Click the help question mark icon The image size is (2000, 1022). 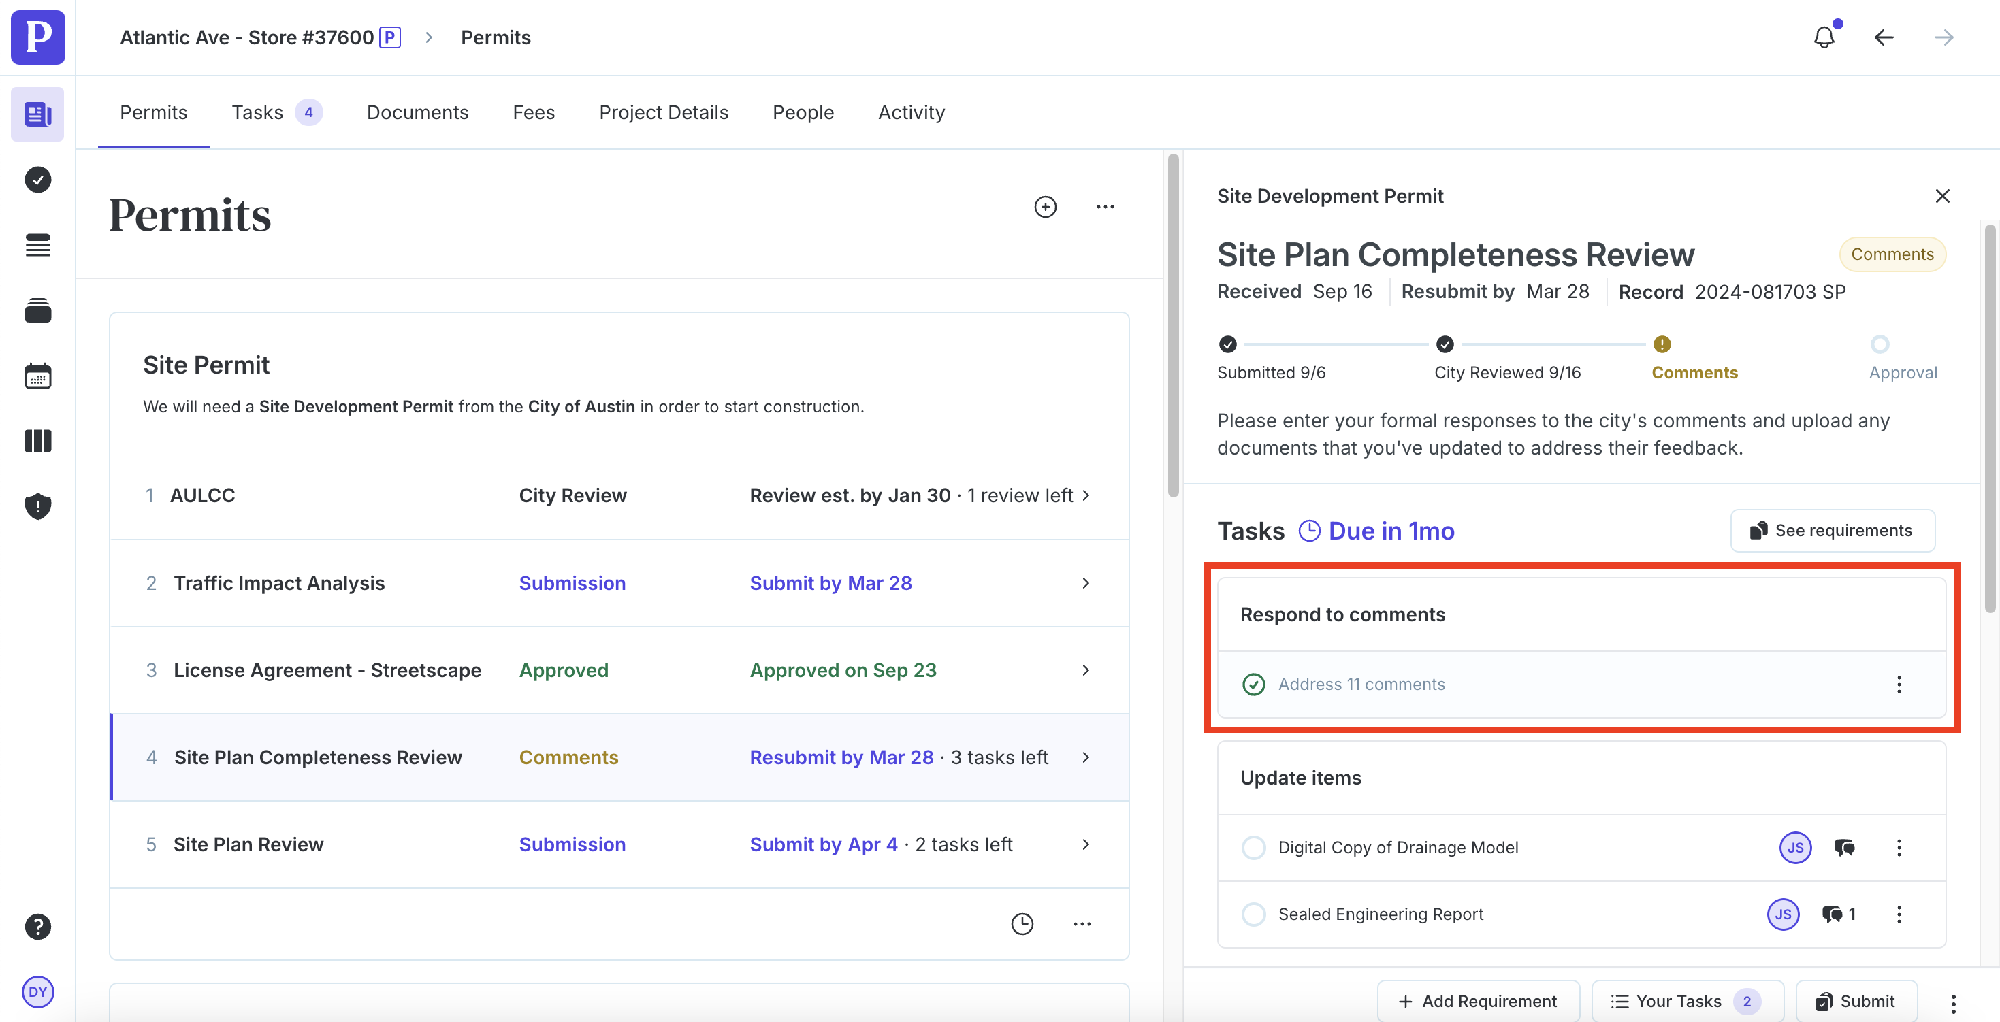(37, 926)
